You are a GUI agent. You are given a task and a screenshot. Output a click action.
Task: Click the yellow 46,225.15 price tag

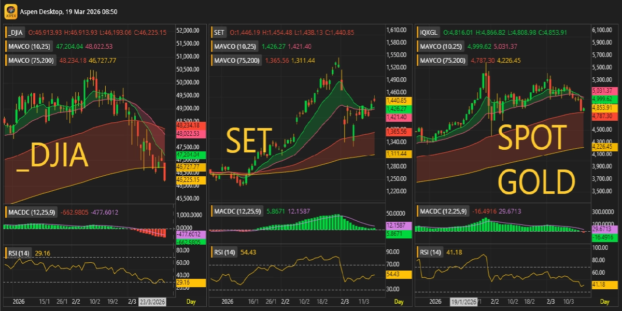(x=191, y=180)
